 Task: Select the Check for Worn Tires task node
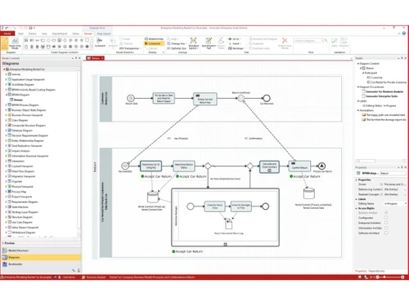click(215, 206)
